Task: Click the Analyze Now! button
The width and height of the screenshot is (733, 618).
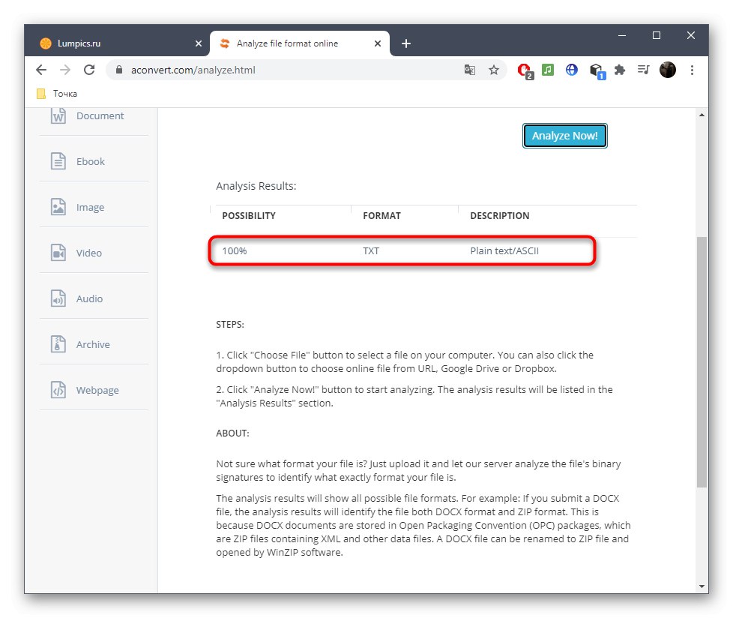Action: click(564, 136)
